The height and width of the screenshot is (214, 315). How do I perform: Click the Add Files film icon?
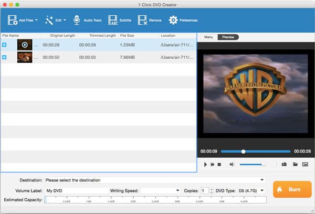click(13, 20)
